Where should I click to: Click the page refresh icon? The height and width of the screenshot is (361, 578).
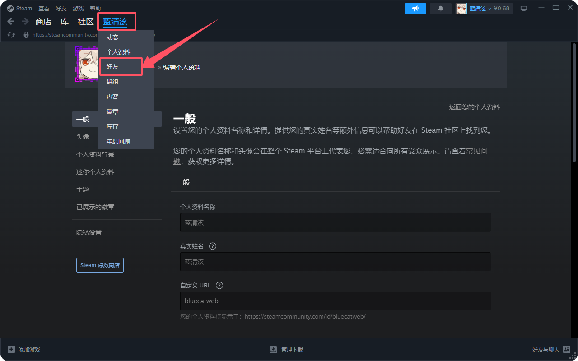pyautogui.click(x=11, y=35)
